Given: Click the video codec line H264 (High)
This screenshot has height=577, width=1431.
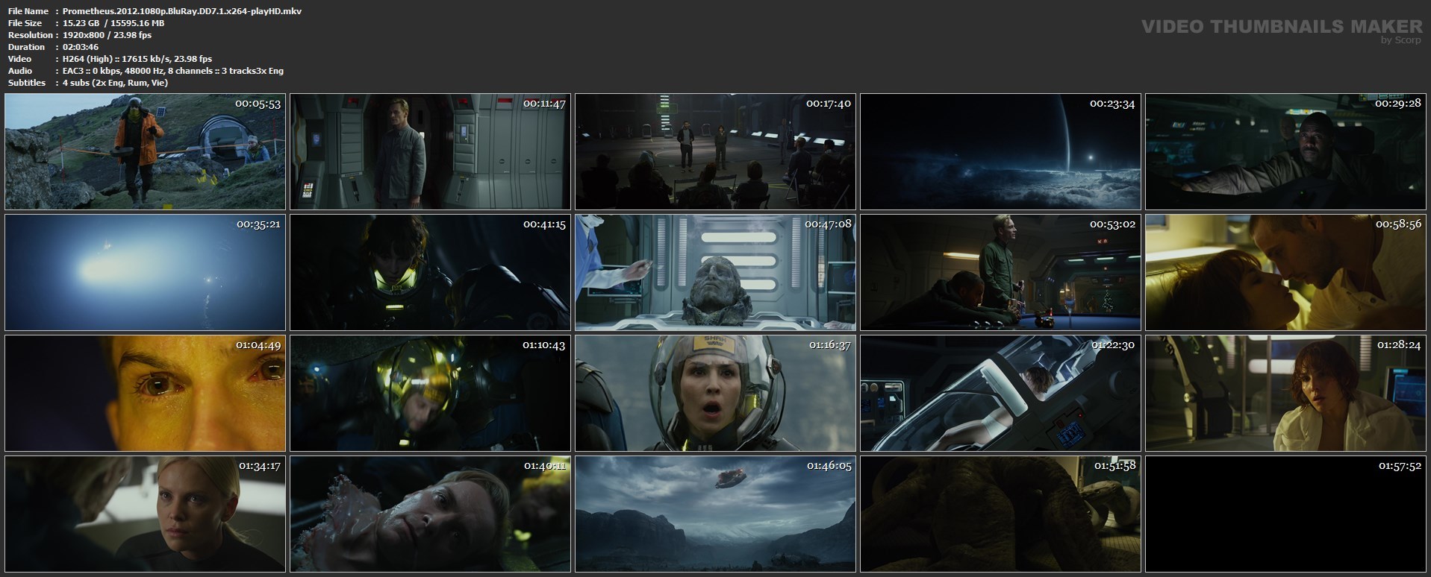Looking at the screenshot, I should pyautogui.click(x=137, y=59).
